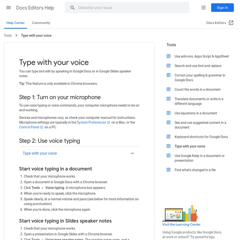The image size is (240, 240).
Task: Click the Step 2: Use voice typing heading
Action: pyautogui.click(x=50, y=141)
